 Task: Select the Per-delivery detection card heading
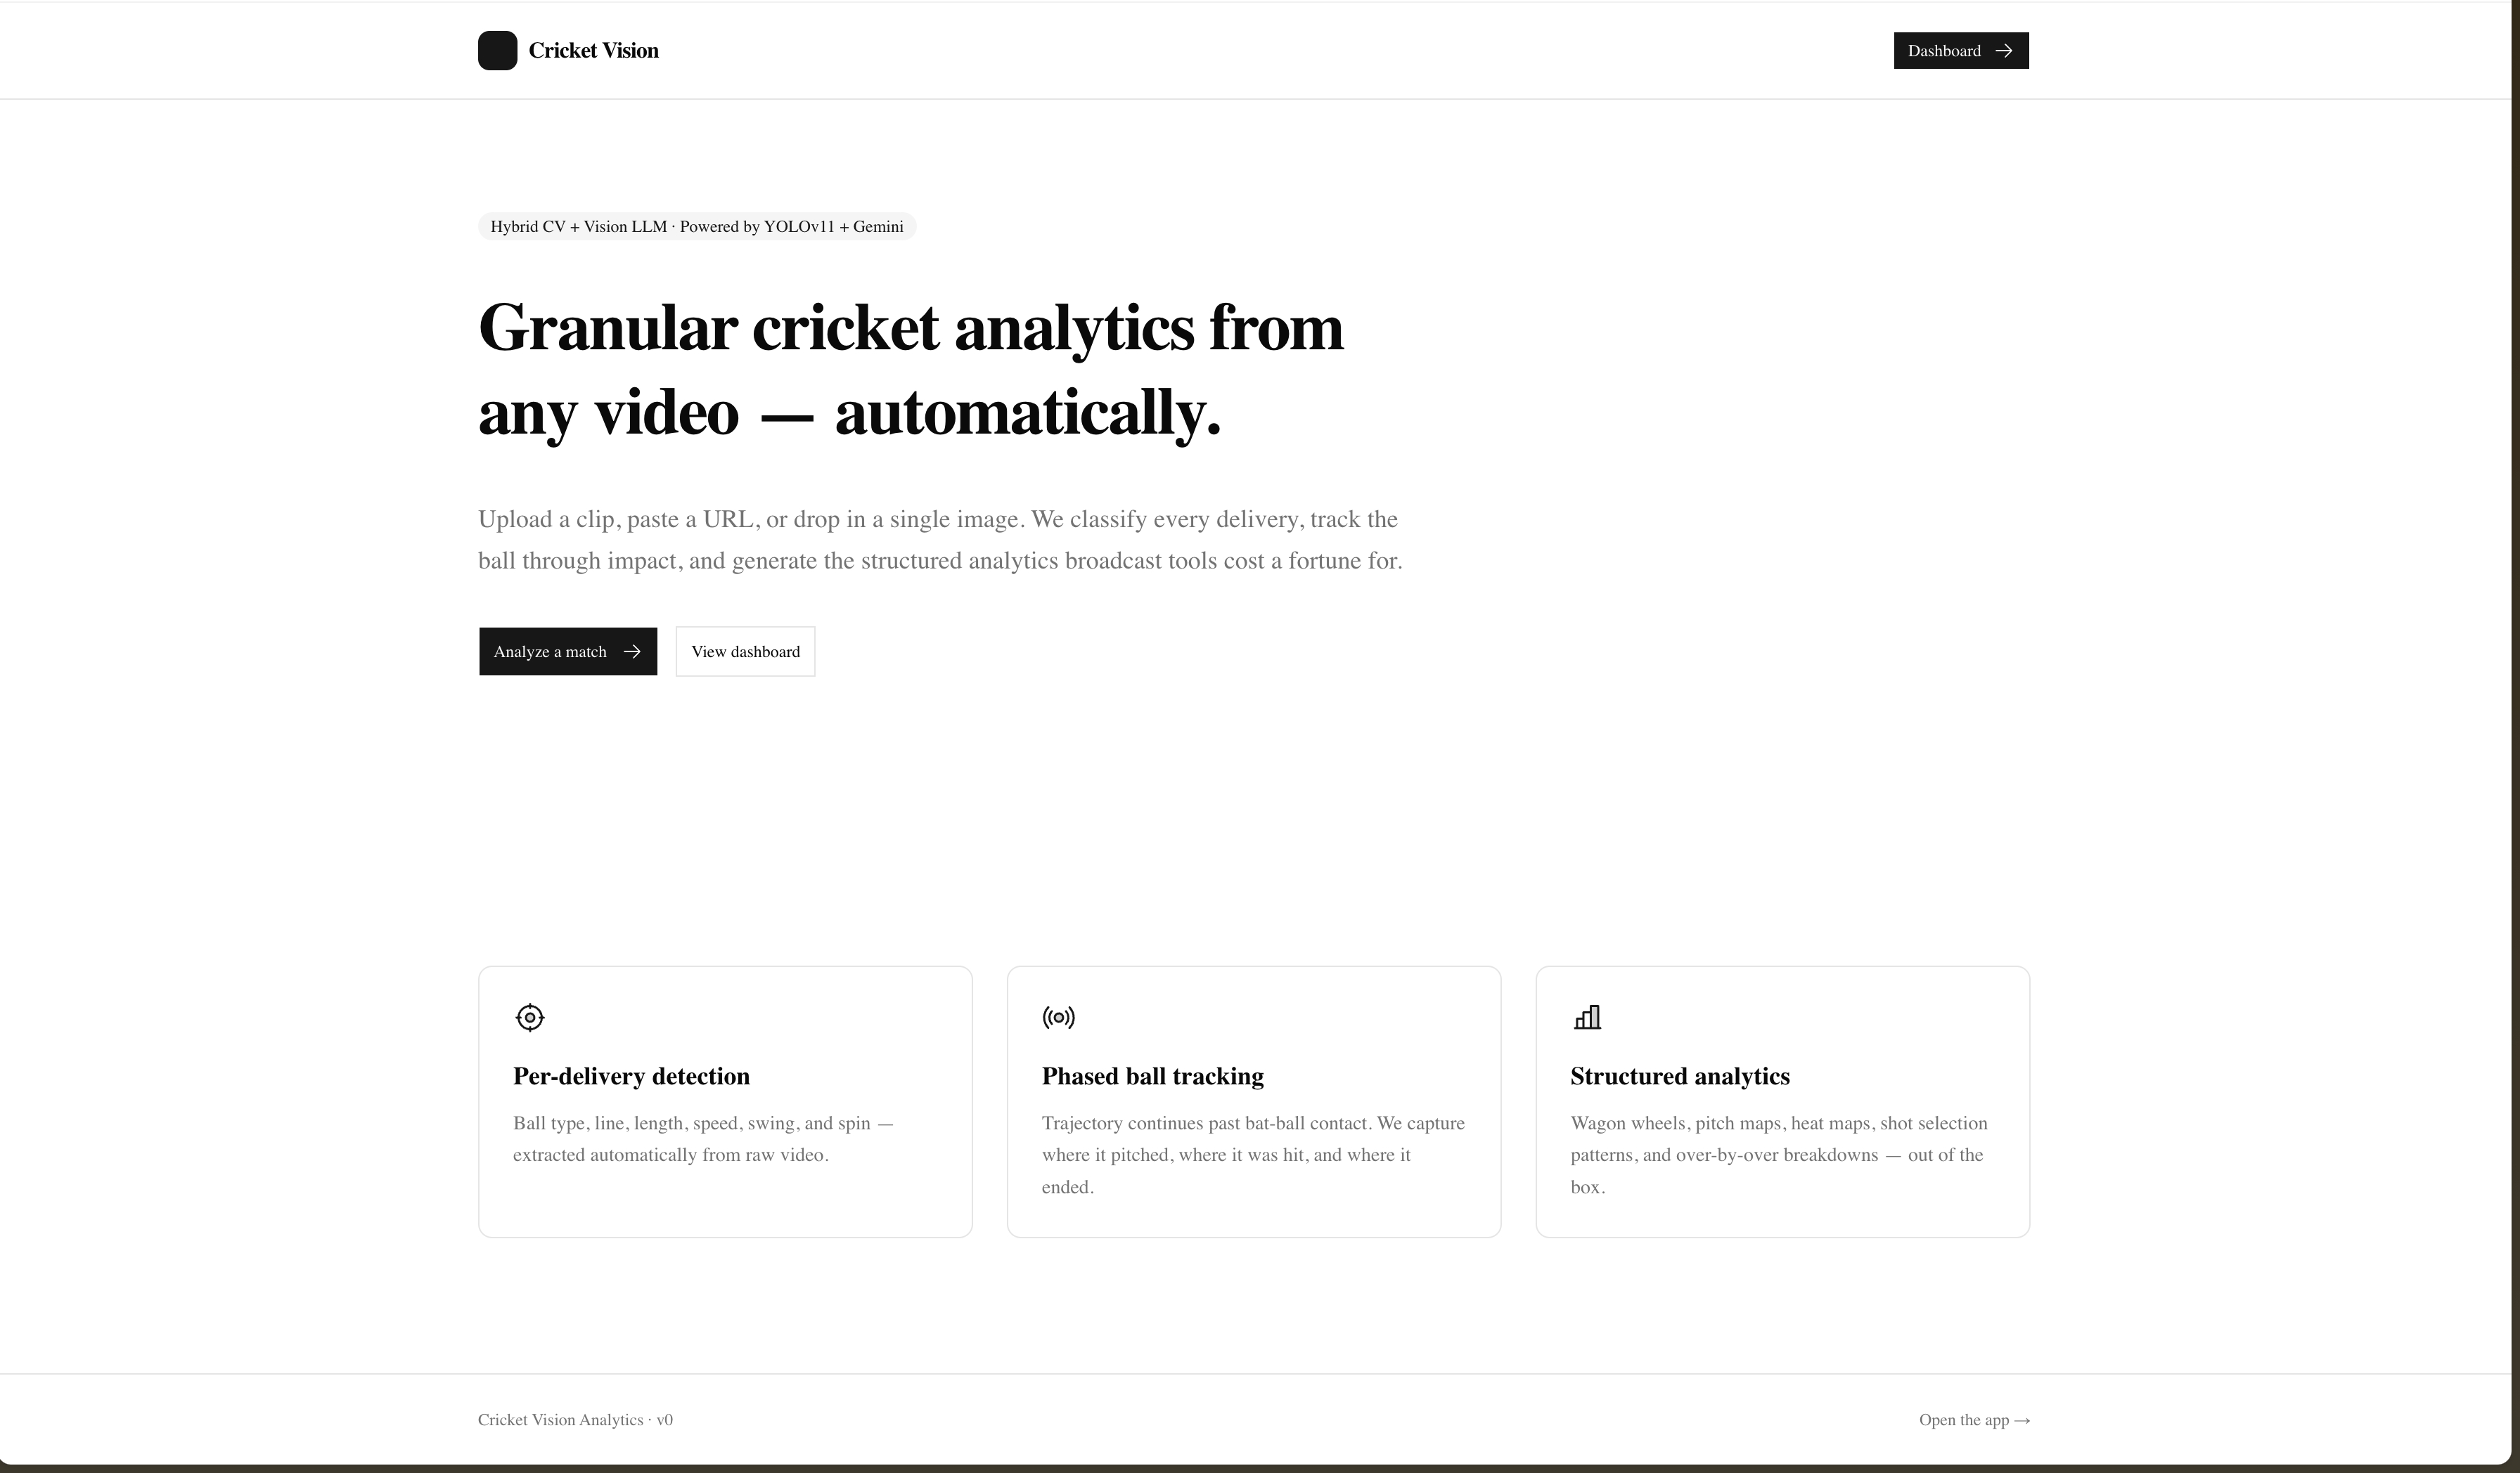pos(631,1076)
